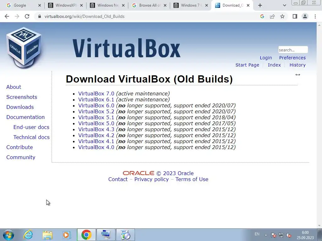
Task: Open the Privacy policy link
Action: pyautogui.click(x=152, y=179)
